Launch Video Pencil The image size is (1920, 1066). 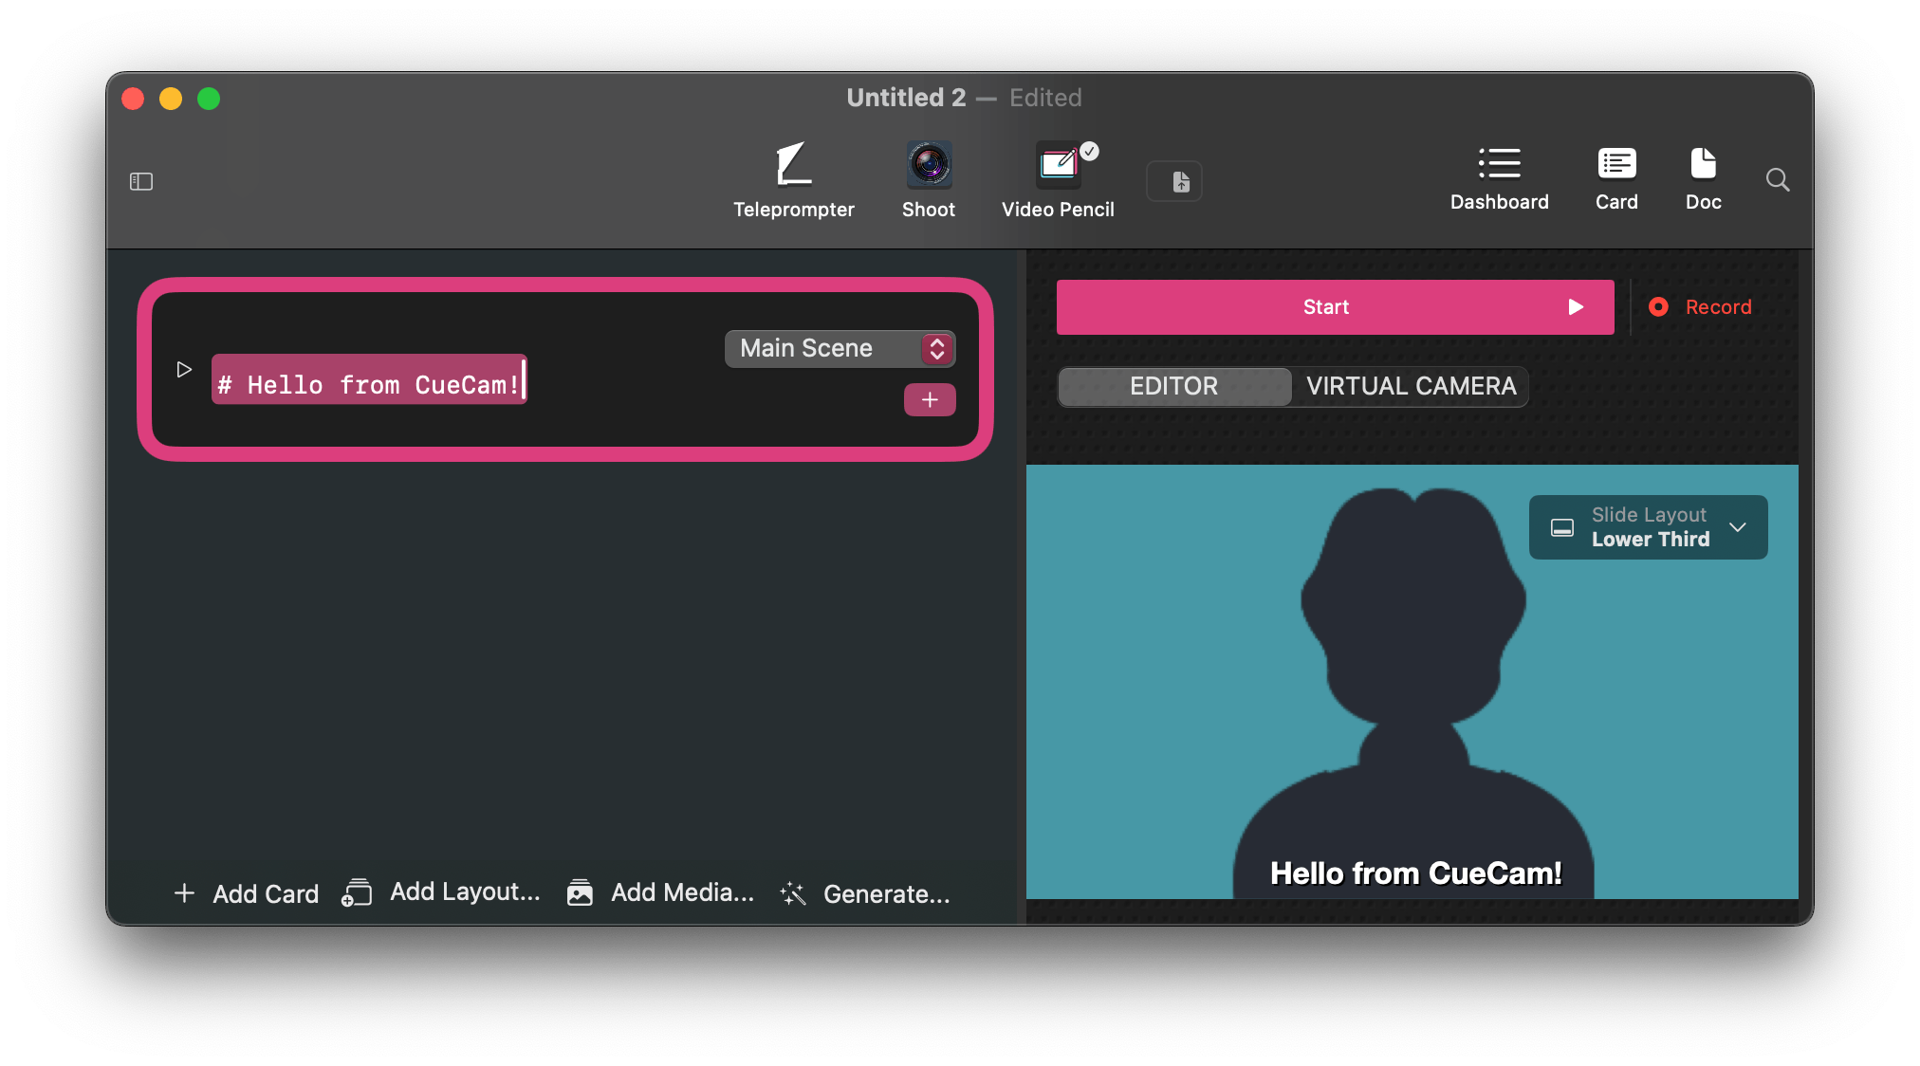coord(1058,180)
